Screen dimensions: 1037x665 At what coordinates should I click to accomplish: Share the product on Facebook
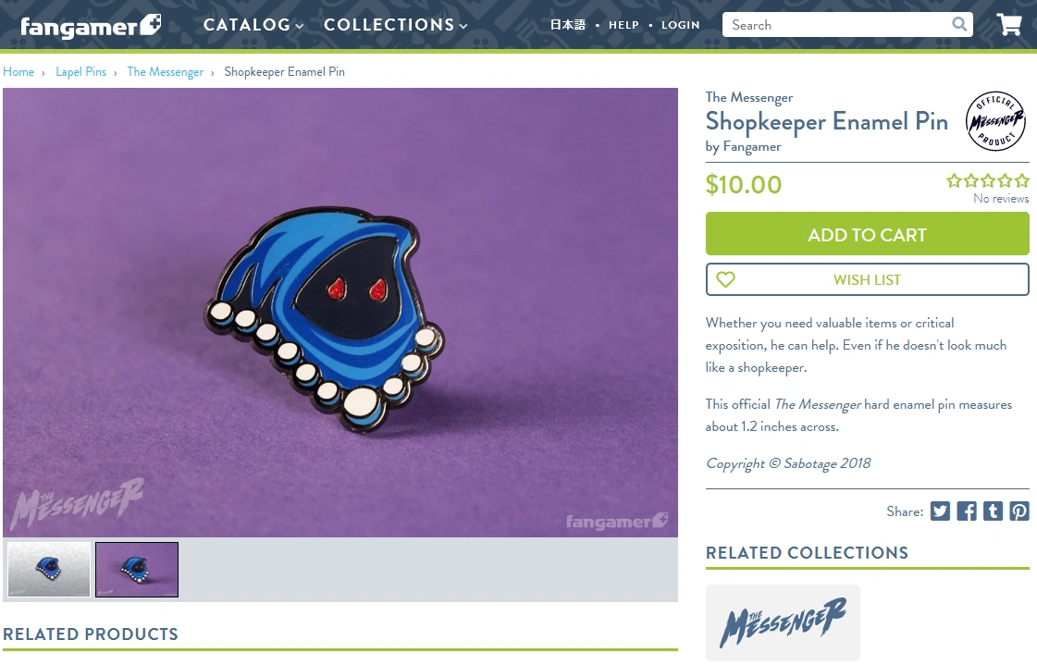point(967,511)
